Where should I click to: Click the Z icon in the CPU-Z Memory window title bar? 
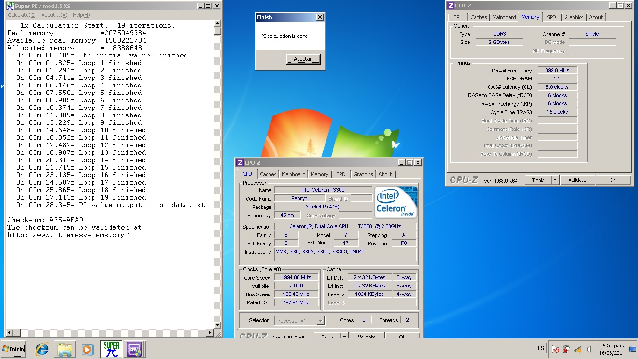click(x=450, y=6)
